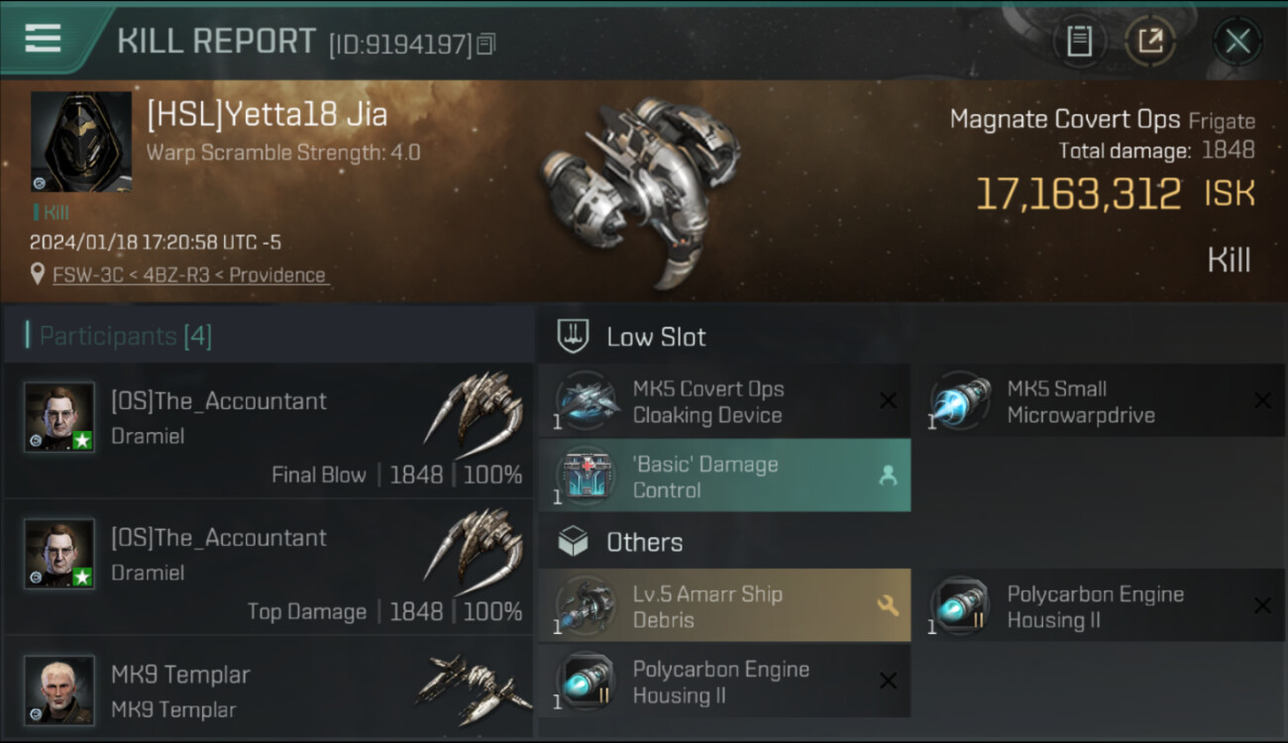The width and height of the screenshot is (1288, 743).
Task: Copy the kill report ID
Action: click(485, 44)
